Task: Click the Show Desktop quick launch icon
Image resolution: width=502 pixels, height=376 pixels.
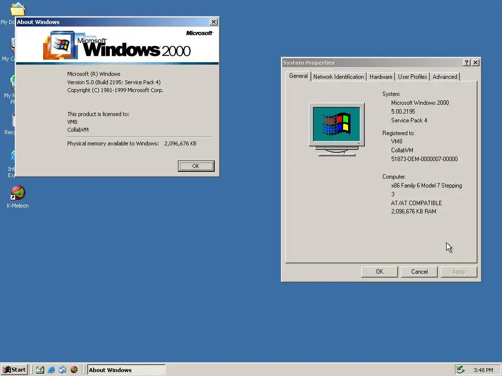Action: [x=40, y=370]
